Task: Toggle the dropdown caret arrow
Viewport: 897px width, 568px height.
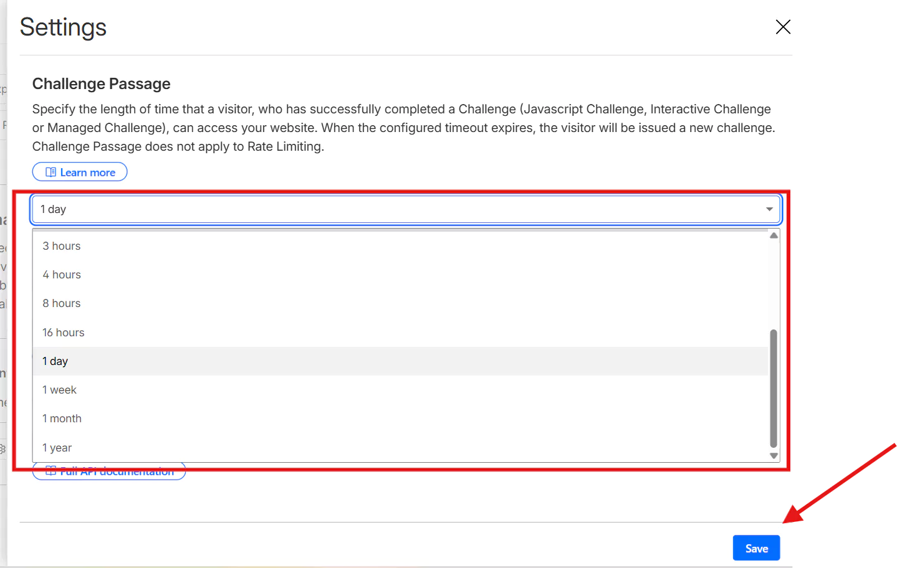Action: click(769, 209)
